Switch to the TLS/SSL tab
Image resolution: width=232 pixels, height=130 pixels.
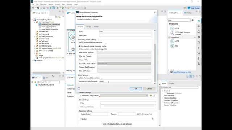pyautogui.click(x=88, y=27)
